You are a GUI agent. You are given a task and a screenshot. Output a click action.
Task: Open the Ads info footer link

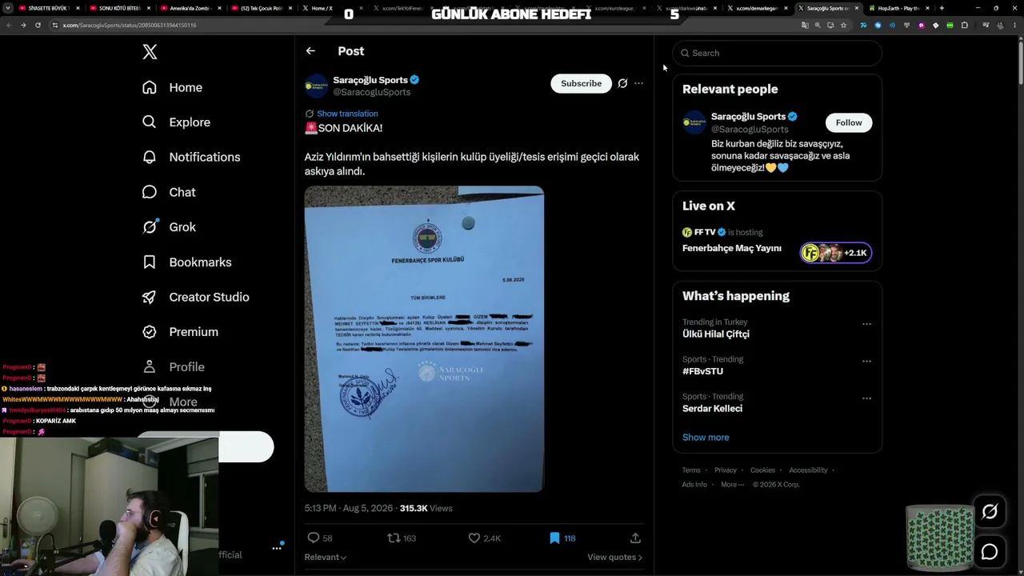tap(694, 485)
